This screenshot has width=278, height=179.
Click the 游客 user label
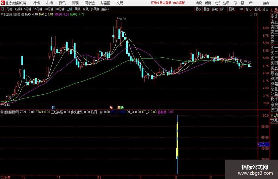click(266, 3)
